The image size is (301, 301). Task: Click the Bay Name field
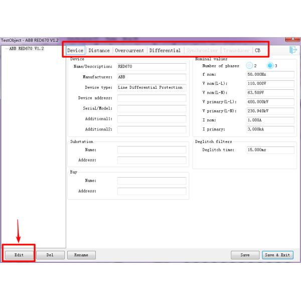152,181
